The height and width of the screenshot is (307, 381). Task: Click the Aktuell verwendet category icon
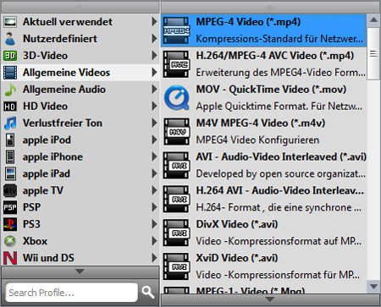tap(10, 22)
